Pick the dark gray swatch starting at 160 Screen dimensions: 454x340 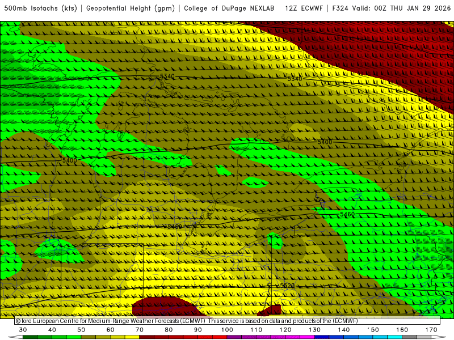pos(409,337)
